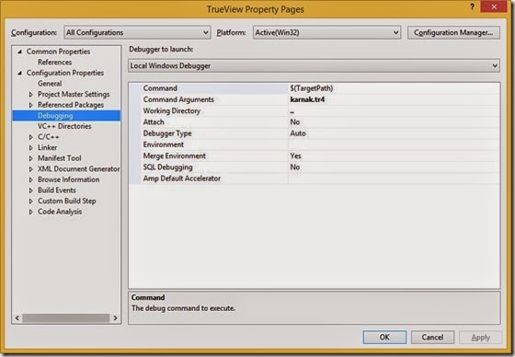The image size is (515, 357).
Task: Click the Cancel button
Action: [432, 338]
